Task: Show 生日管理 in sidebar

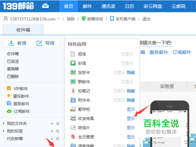Action: click(131, 137)
